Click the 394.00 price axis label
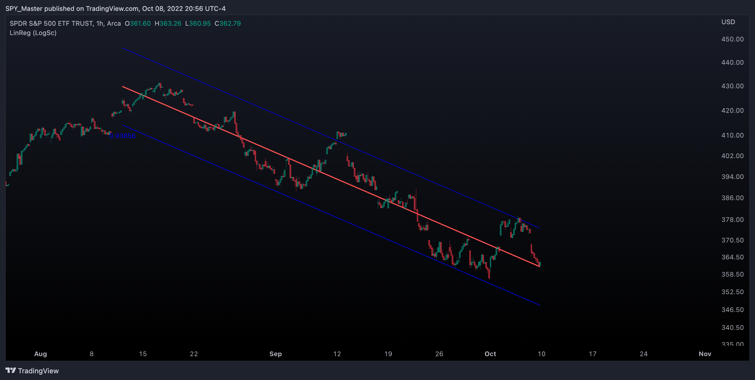 coord(733,177)
